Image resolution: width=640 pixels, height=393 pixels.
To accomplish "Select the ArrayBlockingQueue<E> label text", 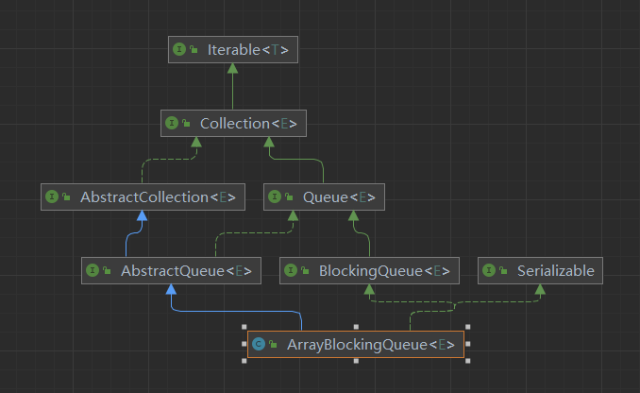I will [371, 345].
